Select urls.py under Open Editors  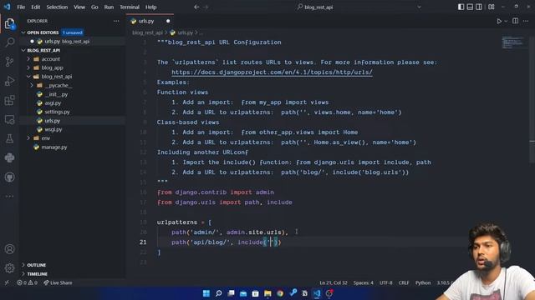click(73, 42)
